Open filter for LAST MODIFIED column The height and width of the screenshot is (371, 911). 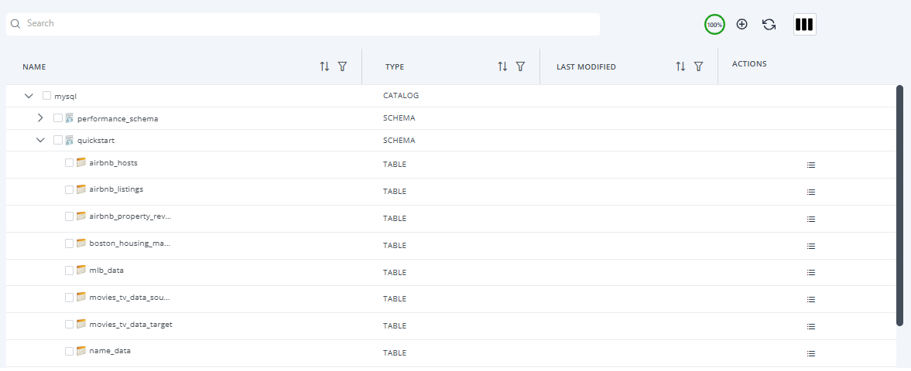tap(699, 66)
